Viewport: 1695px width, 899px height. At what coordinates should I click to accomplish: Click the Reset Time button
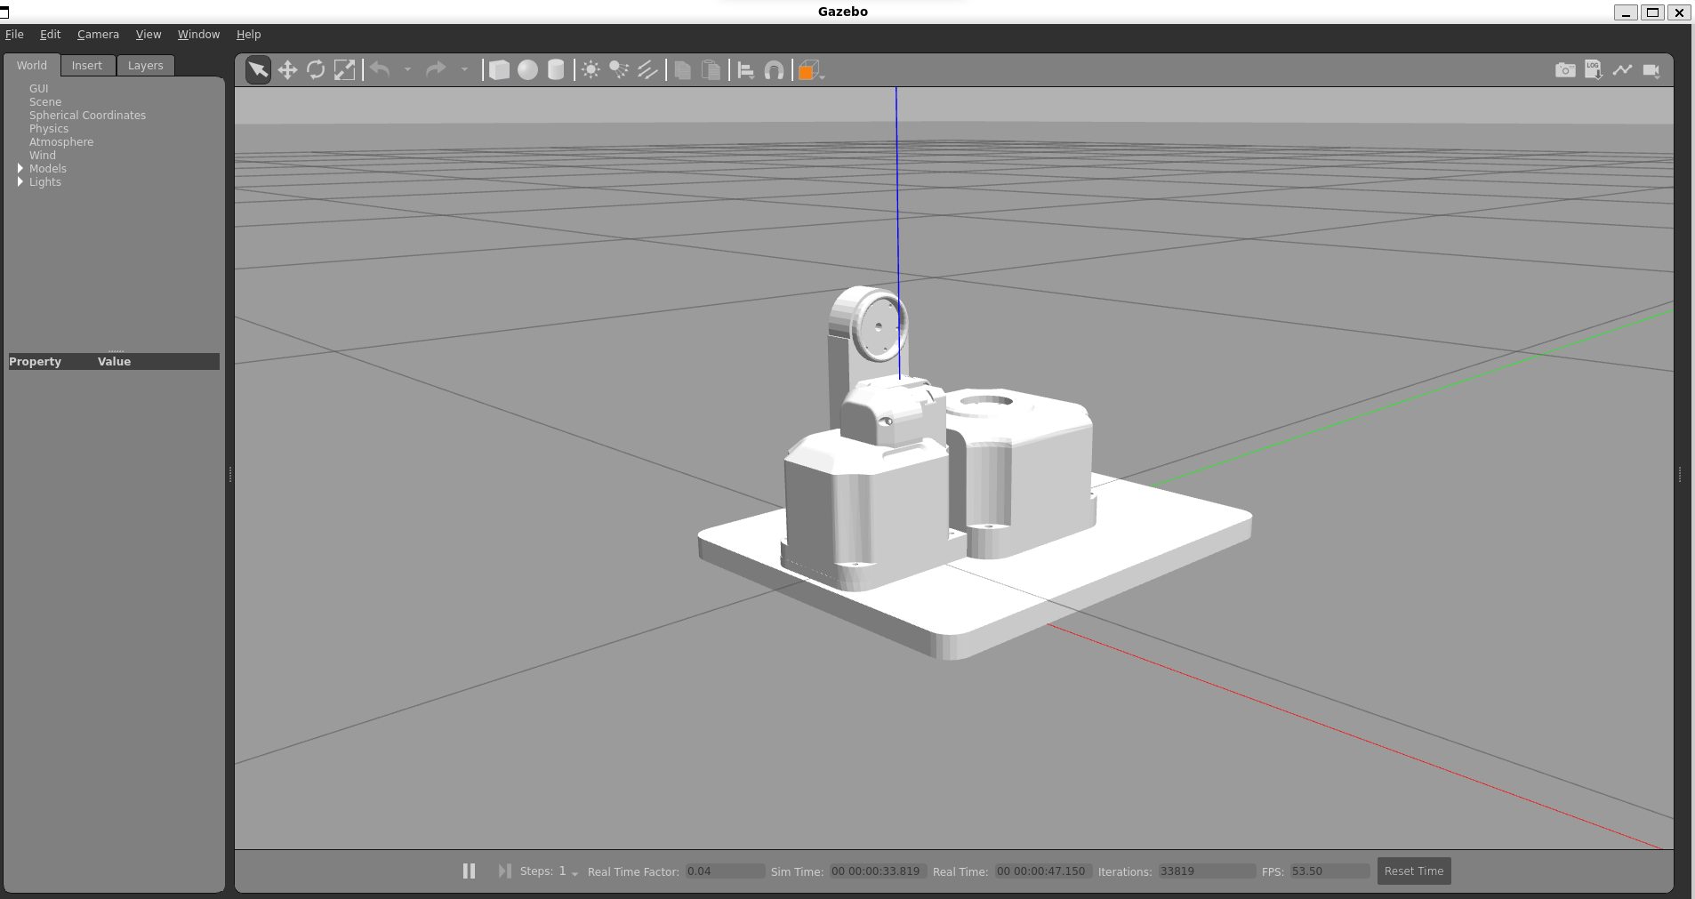(x=1414, y=871)
